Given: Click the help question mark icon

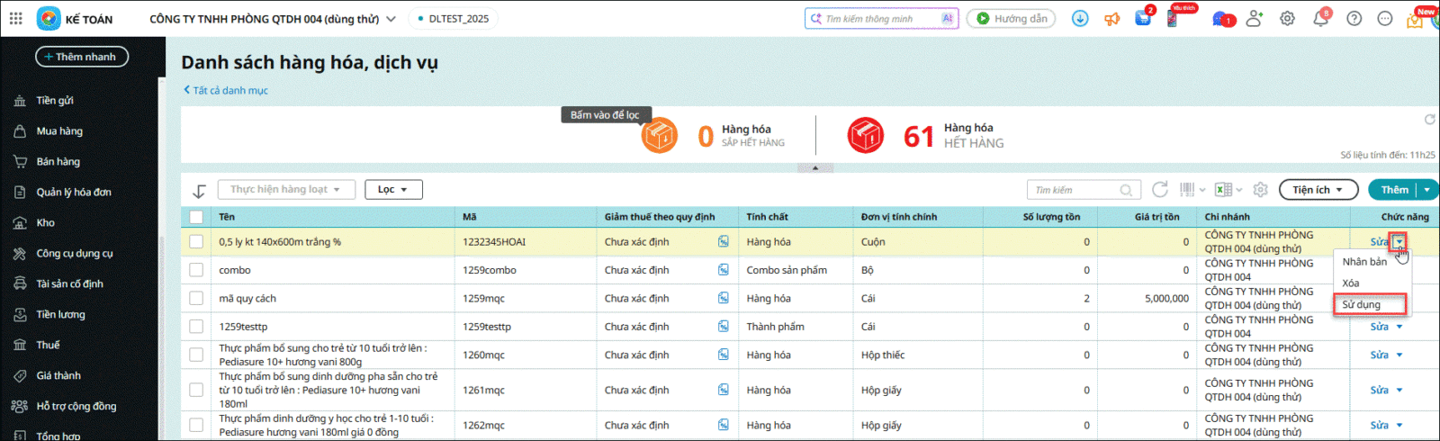Looking at the screenshot, I should coord(1354,19).
